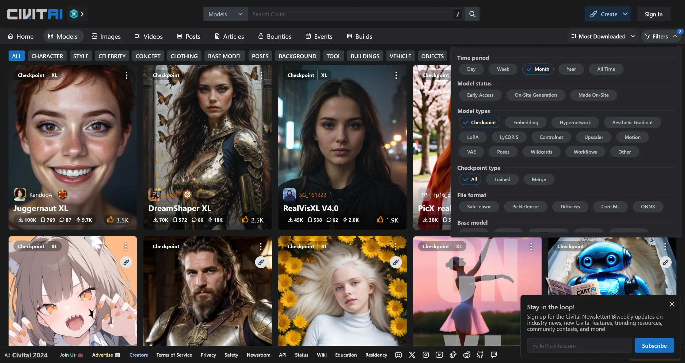Image resolution: width=685 pixels, height=363 pixels.
Task: Open the Juggernaut XL card three-dot menu
Action: pos(127,75)
